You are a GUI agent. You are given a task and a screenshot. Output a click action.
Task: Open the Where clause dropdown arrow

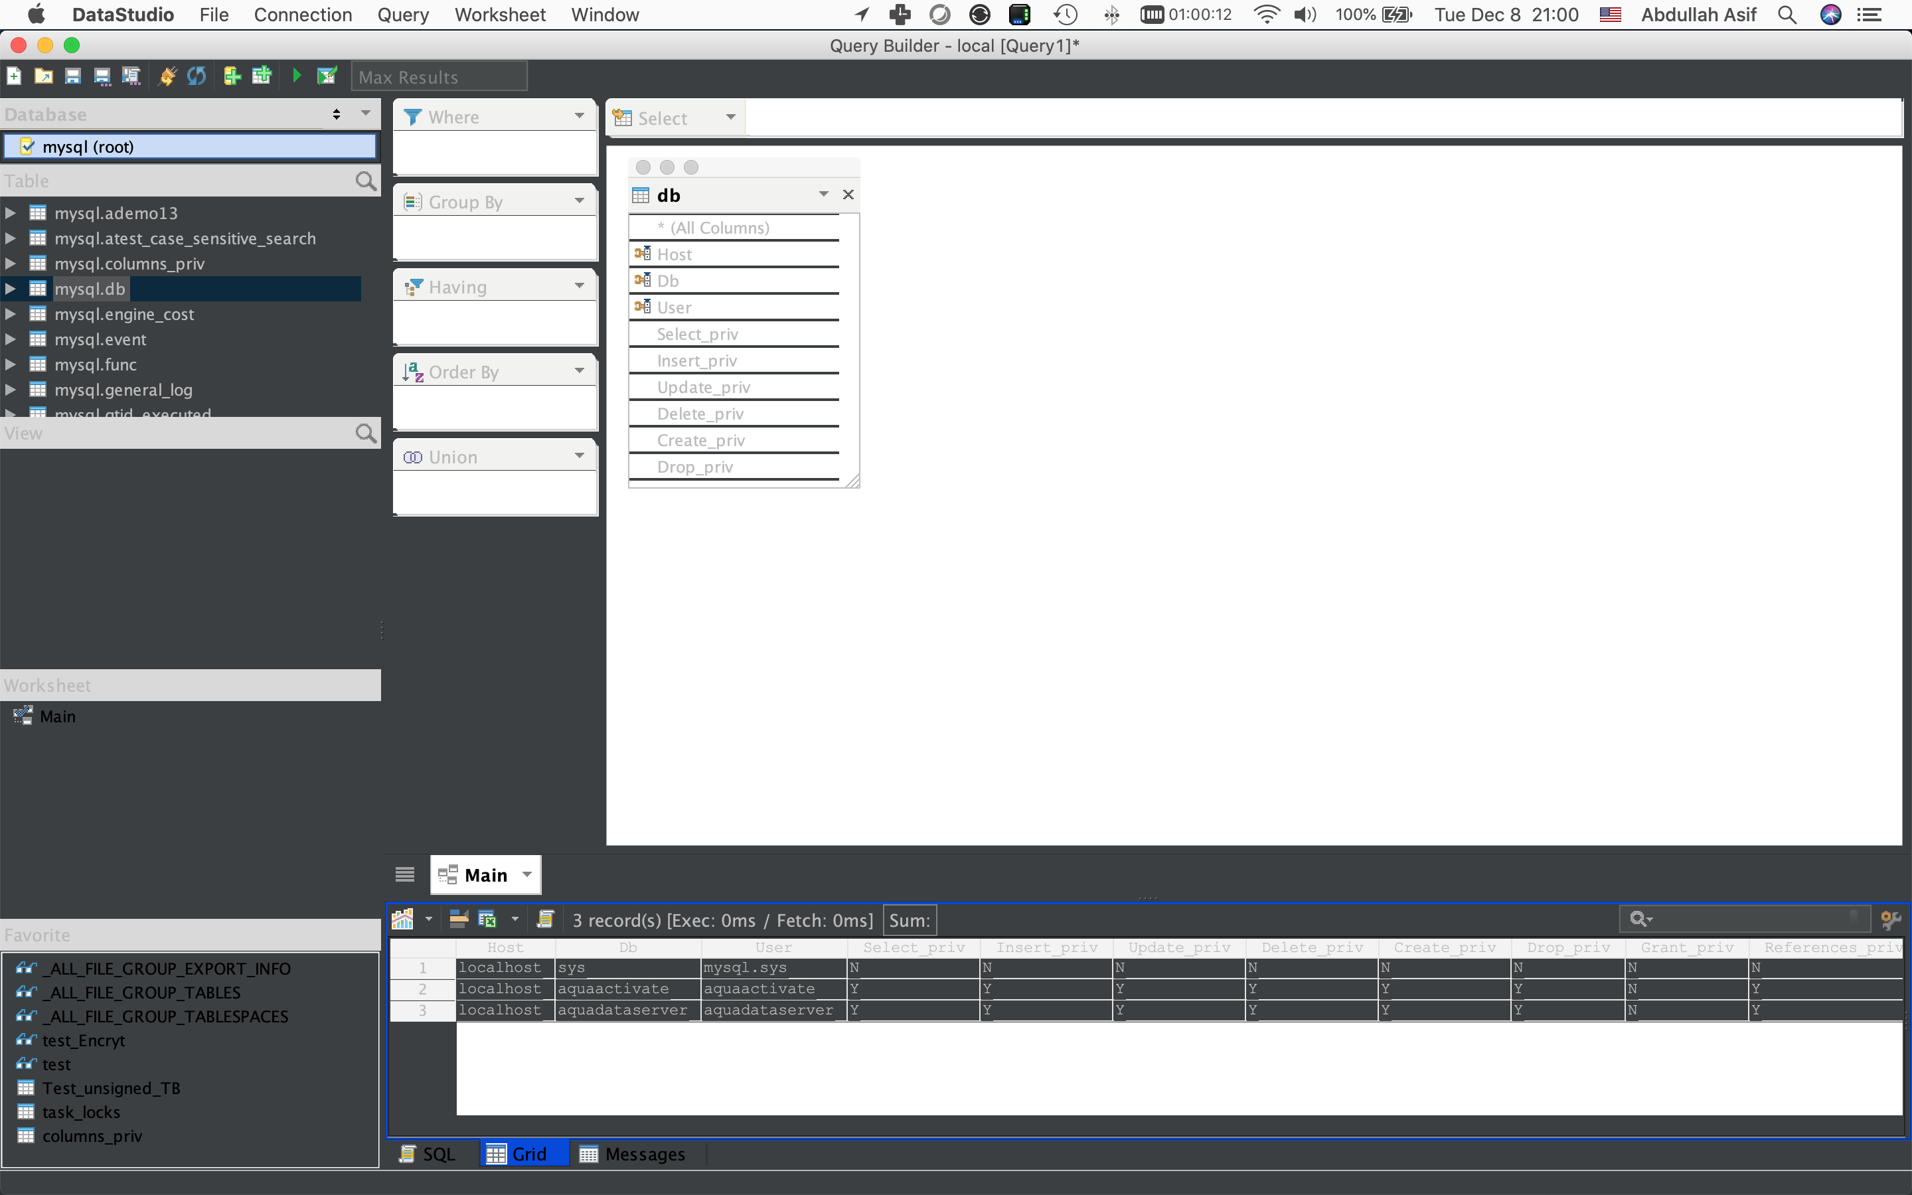[x=579, y=116]
